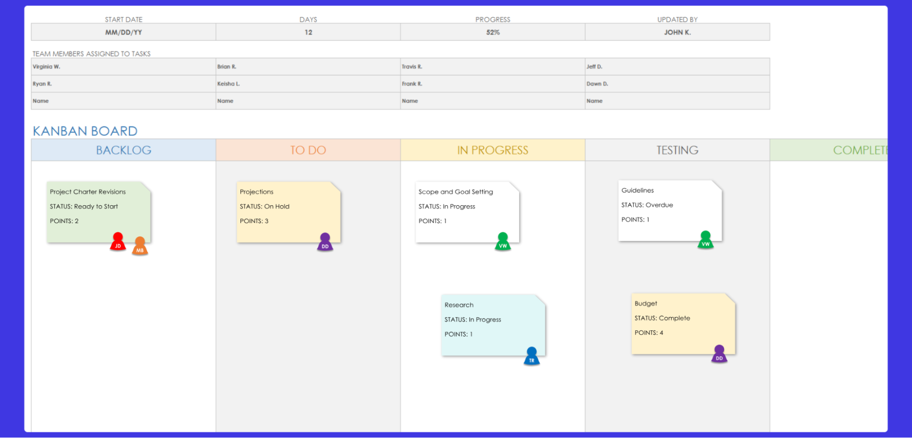
Task: Select the Updated By cell JOHN K.
Action: pyautogui.click(x=677, y=32)
